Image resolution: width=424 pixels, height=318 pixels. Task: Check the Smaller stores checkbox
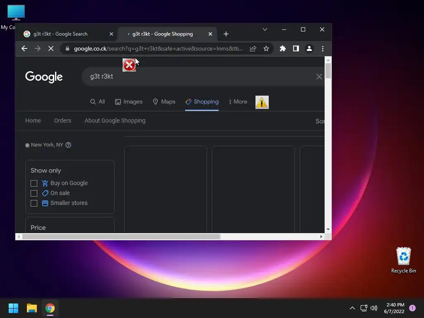(34, 203)
